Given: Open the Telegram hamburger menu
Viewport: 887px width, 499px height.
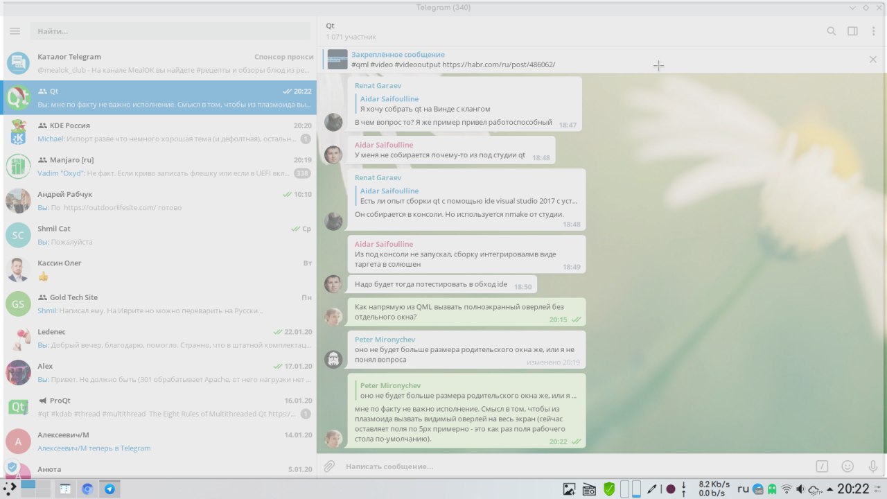Looking at the screenshot, I should (15, 31).
